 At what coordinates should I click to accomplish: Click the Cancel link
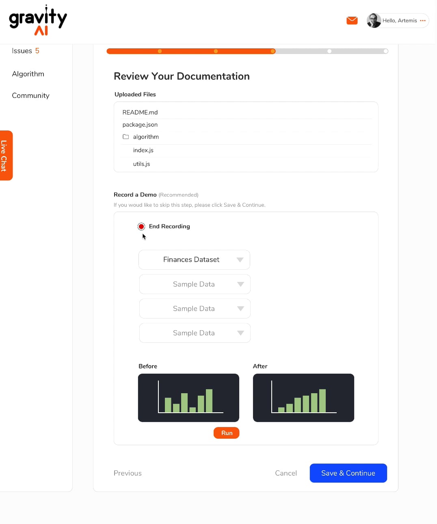[x=286, y=473]
